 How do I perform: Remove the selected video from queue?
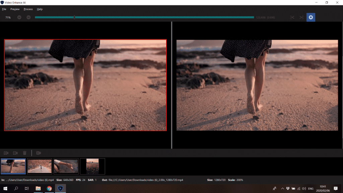[15, 153]
